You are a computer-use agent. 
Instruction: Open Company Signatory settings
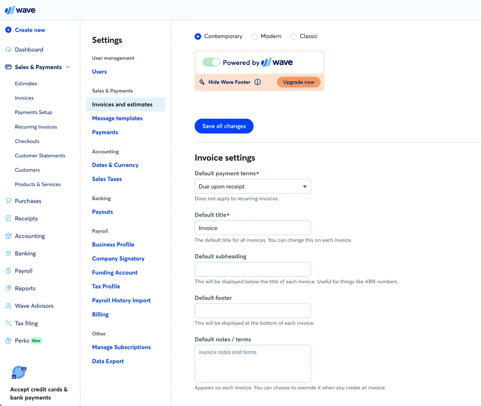pos(118,259)
